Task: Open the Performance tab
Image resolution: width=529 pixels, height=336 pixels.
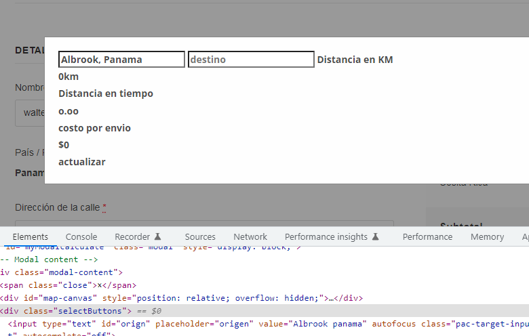Action: click(427, 237)
